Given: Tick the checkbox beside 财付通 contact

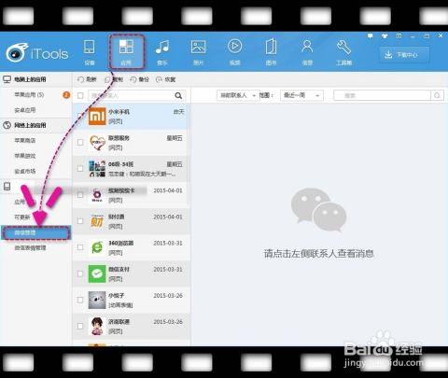Looking at the screenshot, I should [x=80, y=221].
